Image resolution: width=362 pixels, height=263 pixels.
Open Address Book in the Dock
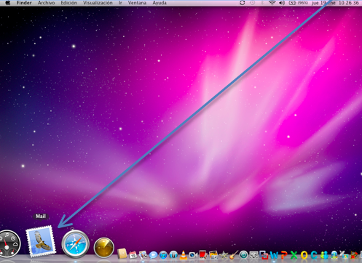(122, 254)
